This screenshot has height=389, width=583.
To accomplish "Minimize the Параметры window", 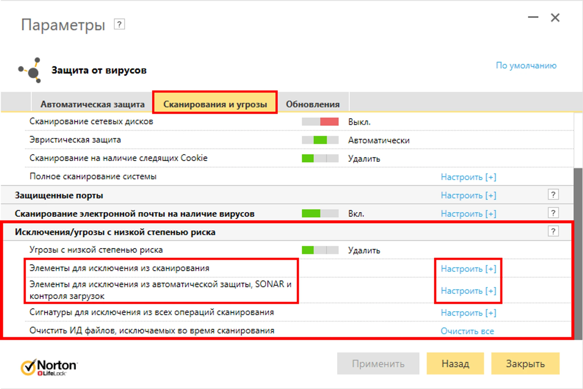I will point(533,17).
